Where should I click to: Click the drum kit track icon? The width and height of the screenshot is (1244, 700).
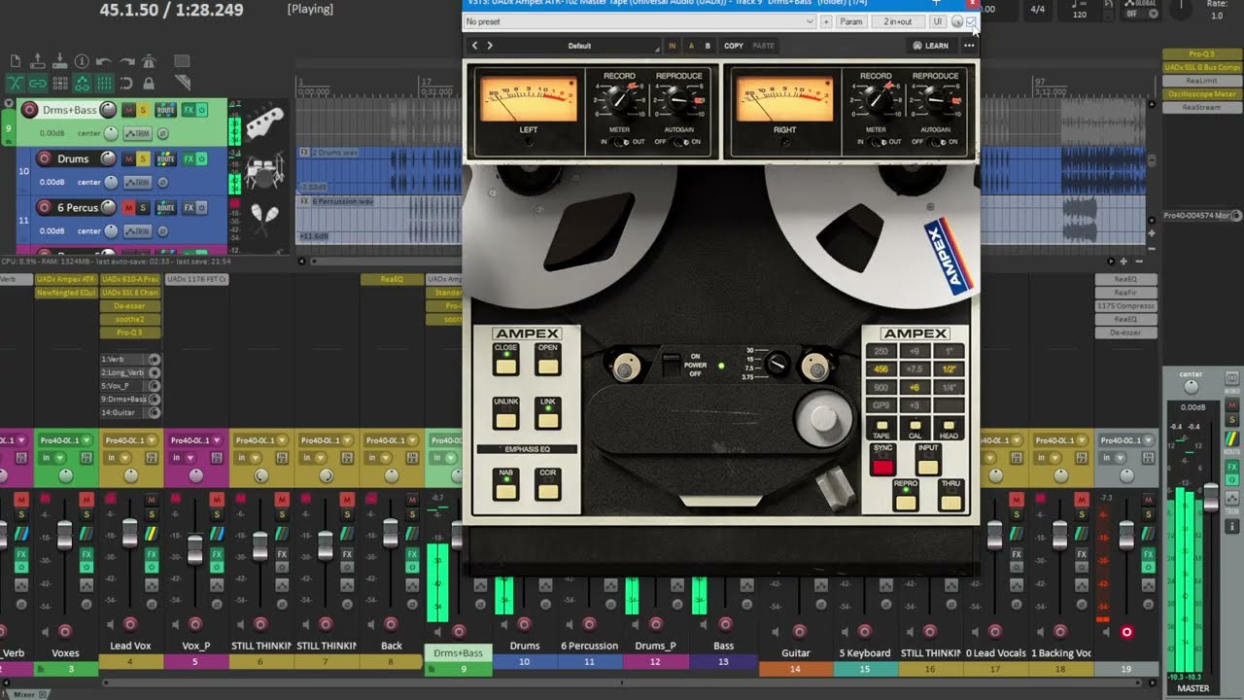tap(264, 173)
